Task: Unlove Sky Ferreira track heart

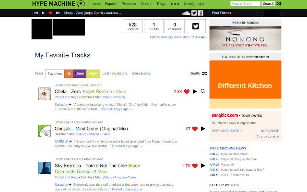Action: [195, 166]
